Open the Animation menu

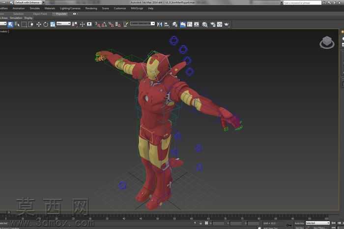coord(19,8)
